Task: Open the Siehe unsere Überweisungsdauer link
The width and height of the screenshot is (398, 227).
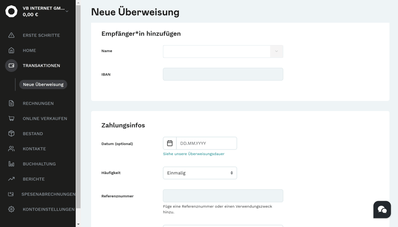Action: tap(194, 154)
